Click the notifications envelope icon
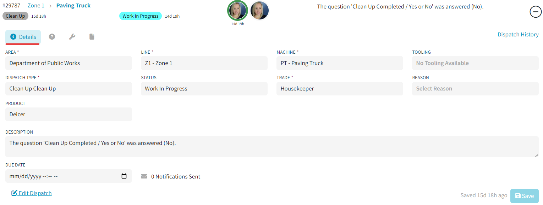Viewport: 543px width, 205px height. coord(144,176)
